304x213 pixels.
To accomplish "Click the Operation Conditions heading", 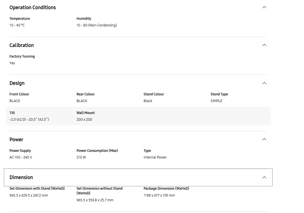I will (33, 8).
